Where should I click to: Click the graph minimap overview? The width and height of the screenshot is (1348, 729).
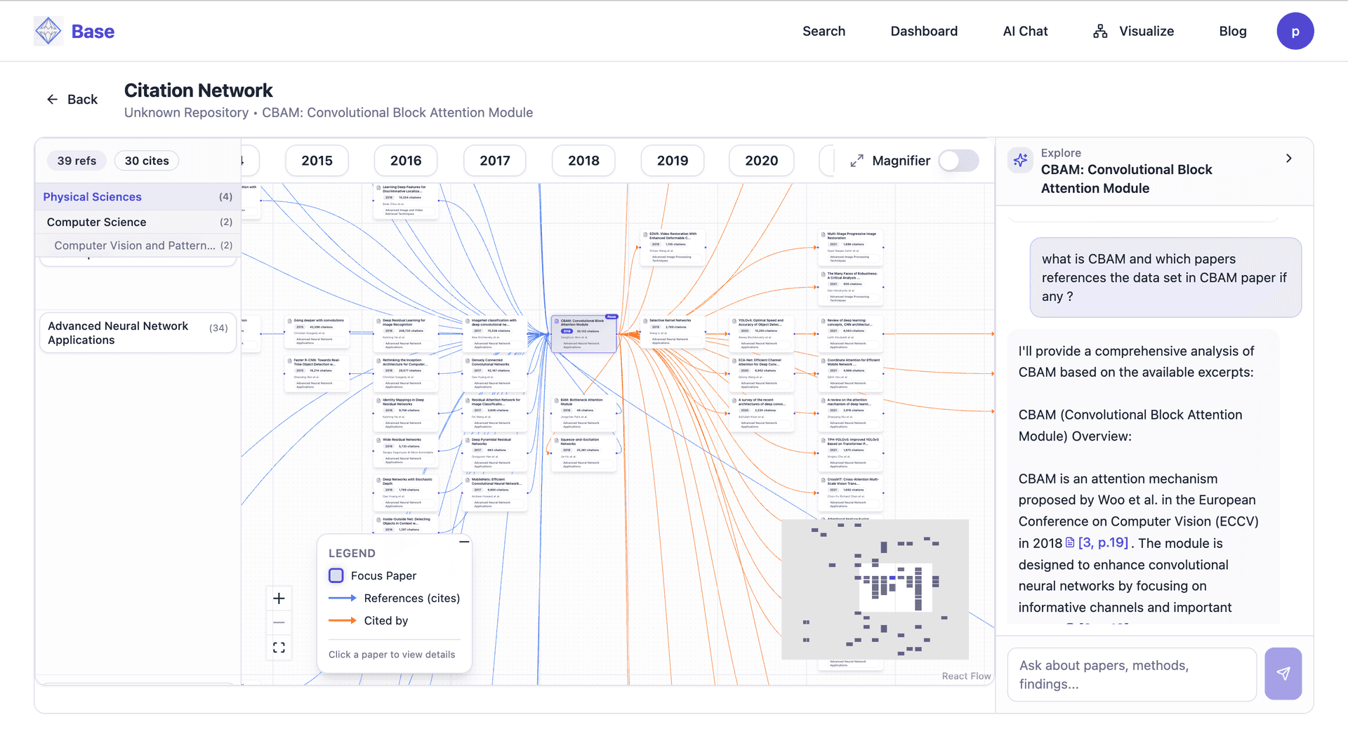click(x=875, y=589)
